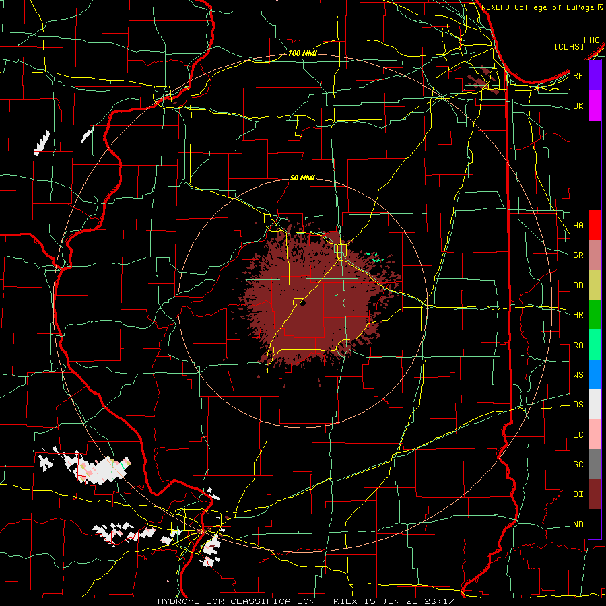Screen dimensions: 606x606
Task: Click the HR legend label
Action: (578, 315)
